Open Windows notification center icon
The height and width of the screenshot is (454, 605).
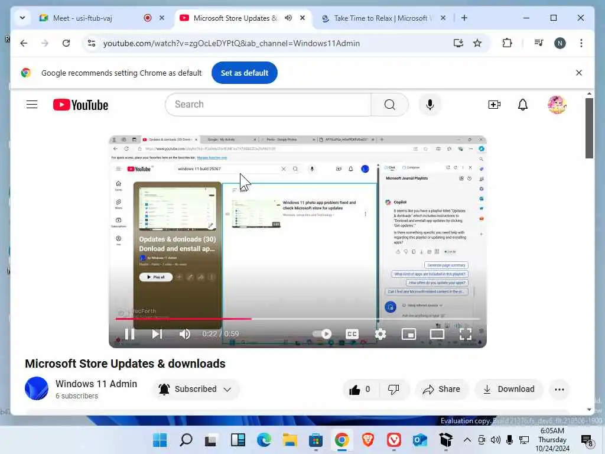point(587,440)
